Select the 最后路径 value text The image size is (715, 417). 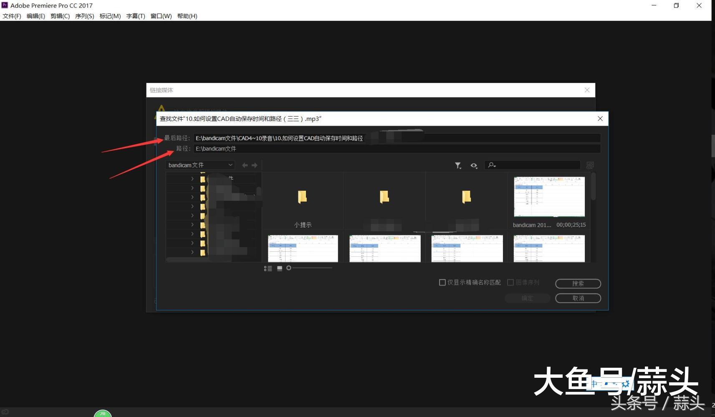tap(279, 138)
